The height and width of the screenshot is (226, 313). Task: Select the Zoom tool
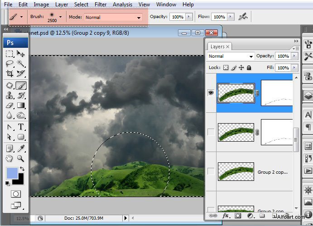point(21,158)
